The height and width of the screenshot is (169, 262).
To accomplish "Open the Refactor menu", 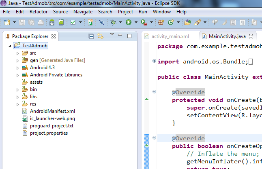I will pos(39,12).
